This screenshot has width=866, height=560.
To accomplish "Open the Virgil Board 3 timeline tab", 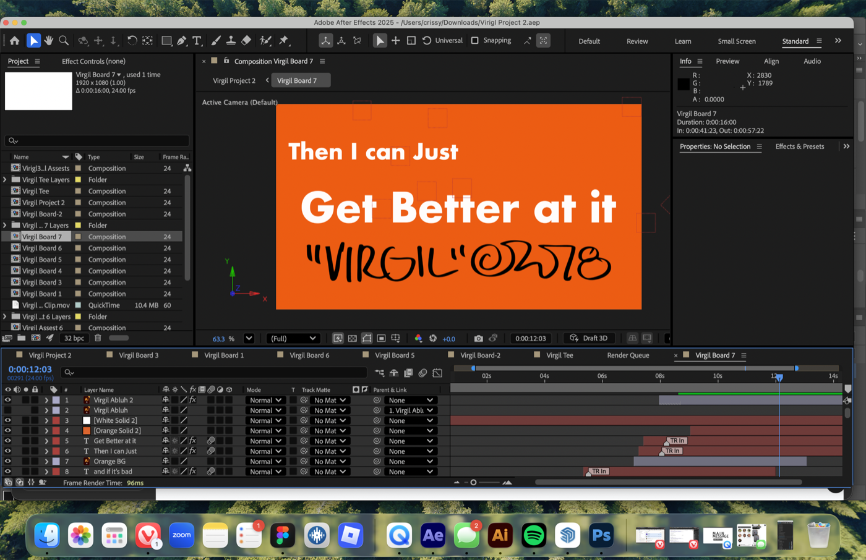I will click(x=139, y=355).
